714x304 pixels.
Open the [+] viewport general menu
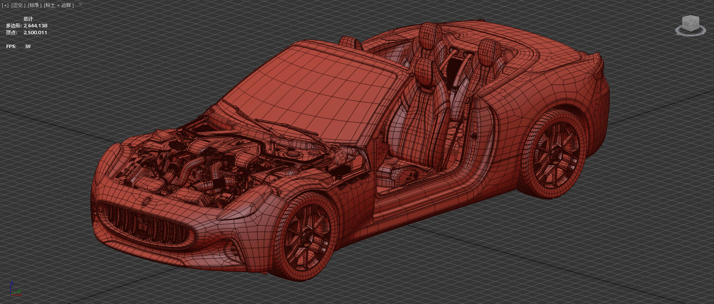pos(6,5)
